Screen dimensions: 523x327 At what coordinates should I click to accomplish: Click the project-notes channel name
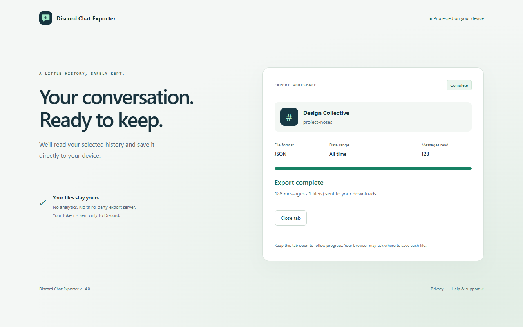tap(317, 122)
